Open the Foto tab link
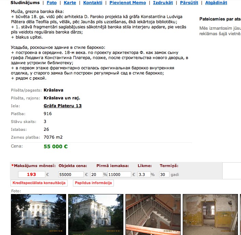The height and width of the screenshot is (235, 241). coord(52,3)
